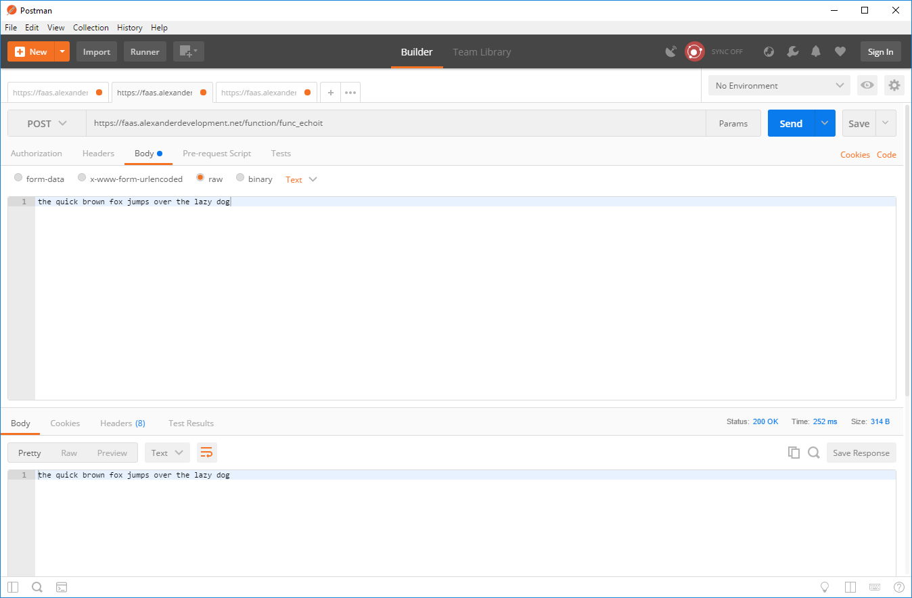Click the Sign In button
Viewport: 912px width, 598px height.
click(880, 51)
